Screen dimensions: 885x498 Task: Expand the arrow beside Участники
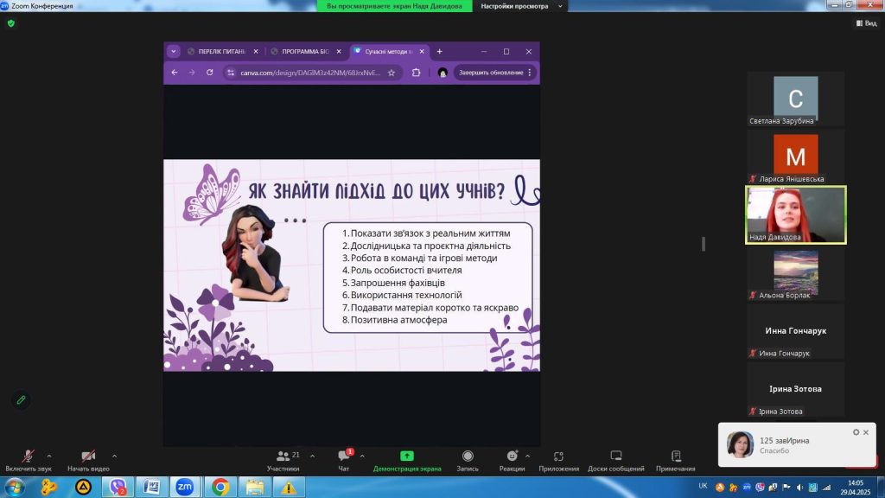[x=313, y=456]
